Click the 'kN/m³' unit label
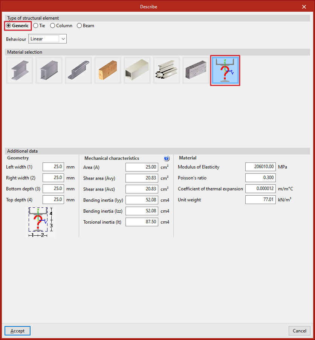315x340 pixels. point(284,200)
